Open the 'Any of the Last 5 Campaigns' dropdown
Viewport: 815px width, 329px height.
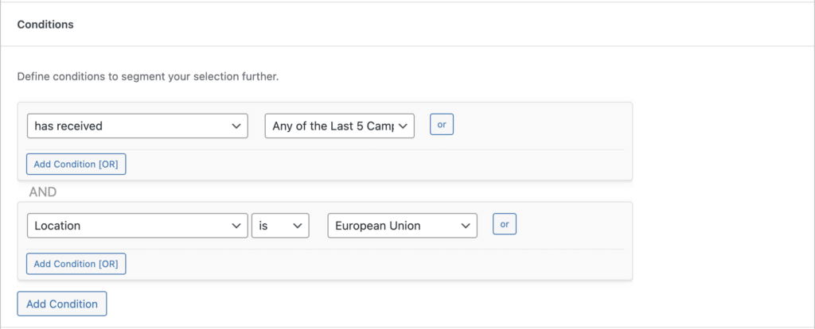(339, 126)
